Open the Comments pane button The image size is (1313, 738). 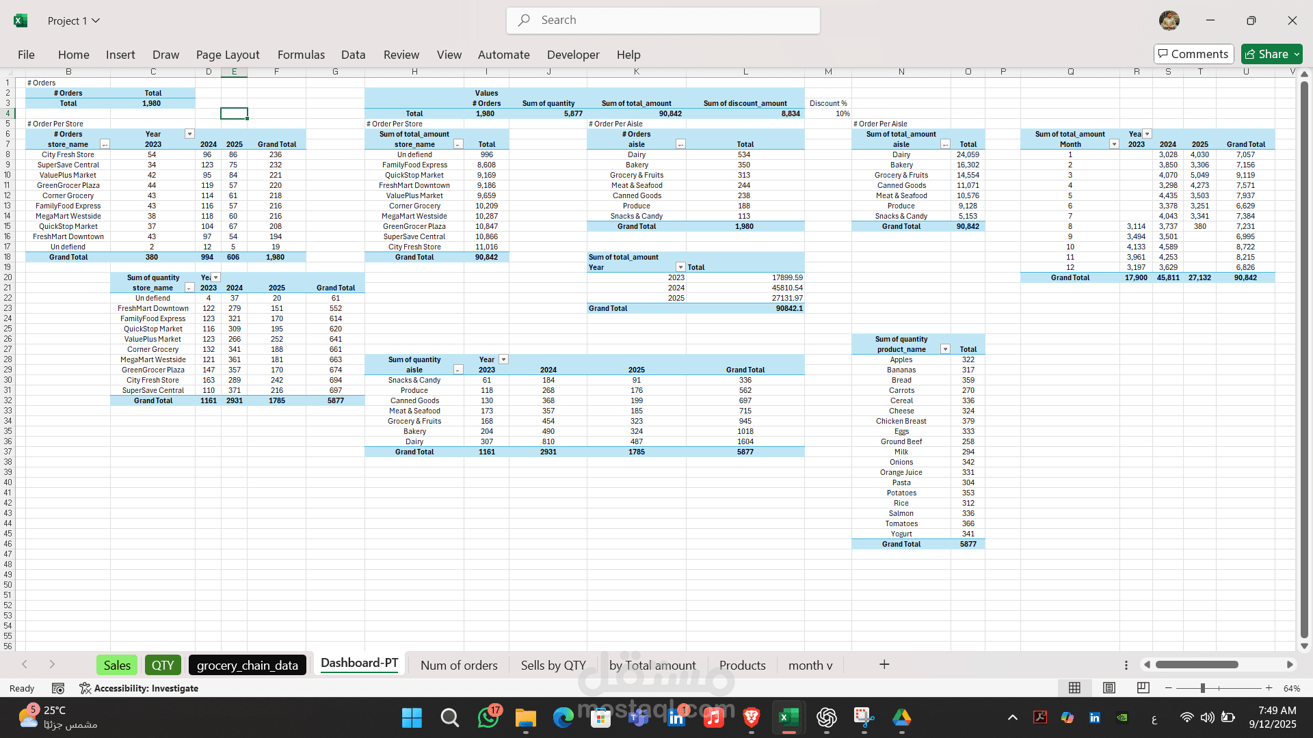[1193, 54]
